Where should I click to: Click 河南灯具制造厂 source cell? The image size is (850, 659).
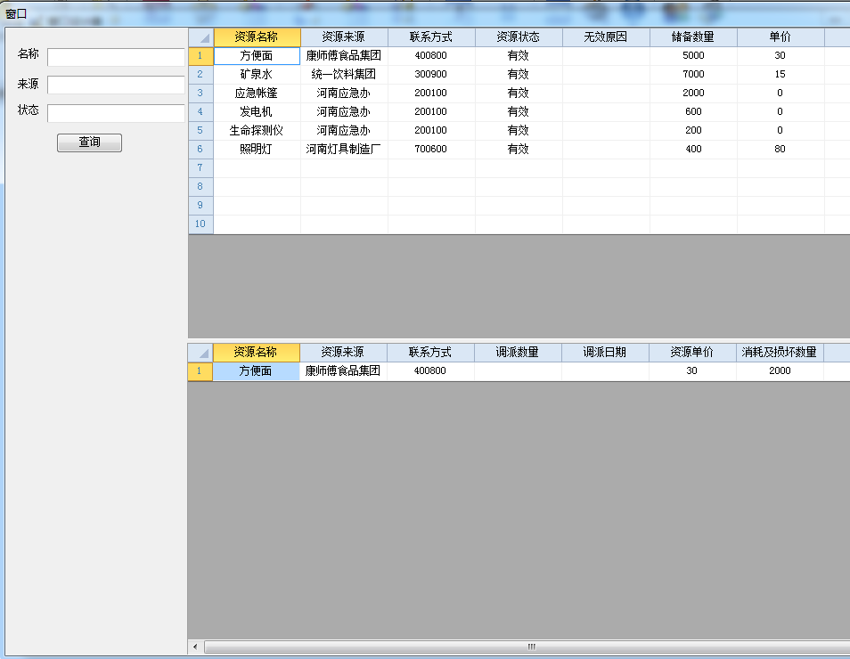tap(343, 150)
